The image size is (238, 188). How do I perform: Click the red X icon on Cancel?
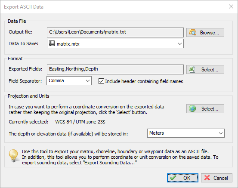point(207,178)
